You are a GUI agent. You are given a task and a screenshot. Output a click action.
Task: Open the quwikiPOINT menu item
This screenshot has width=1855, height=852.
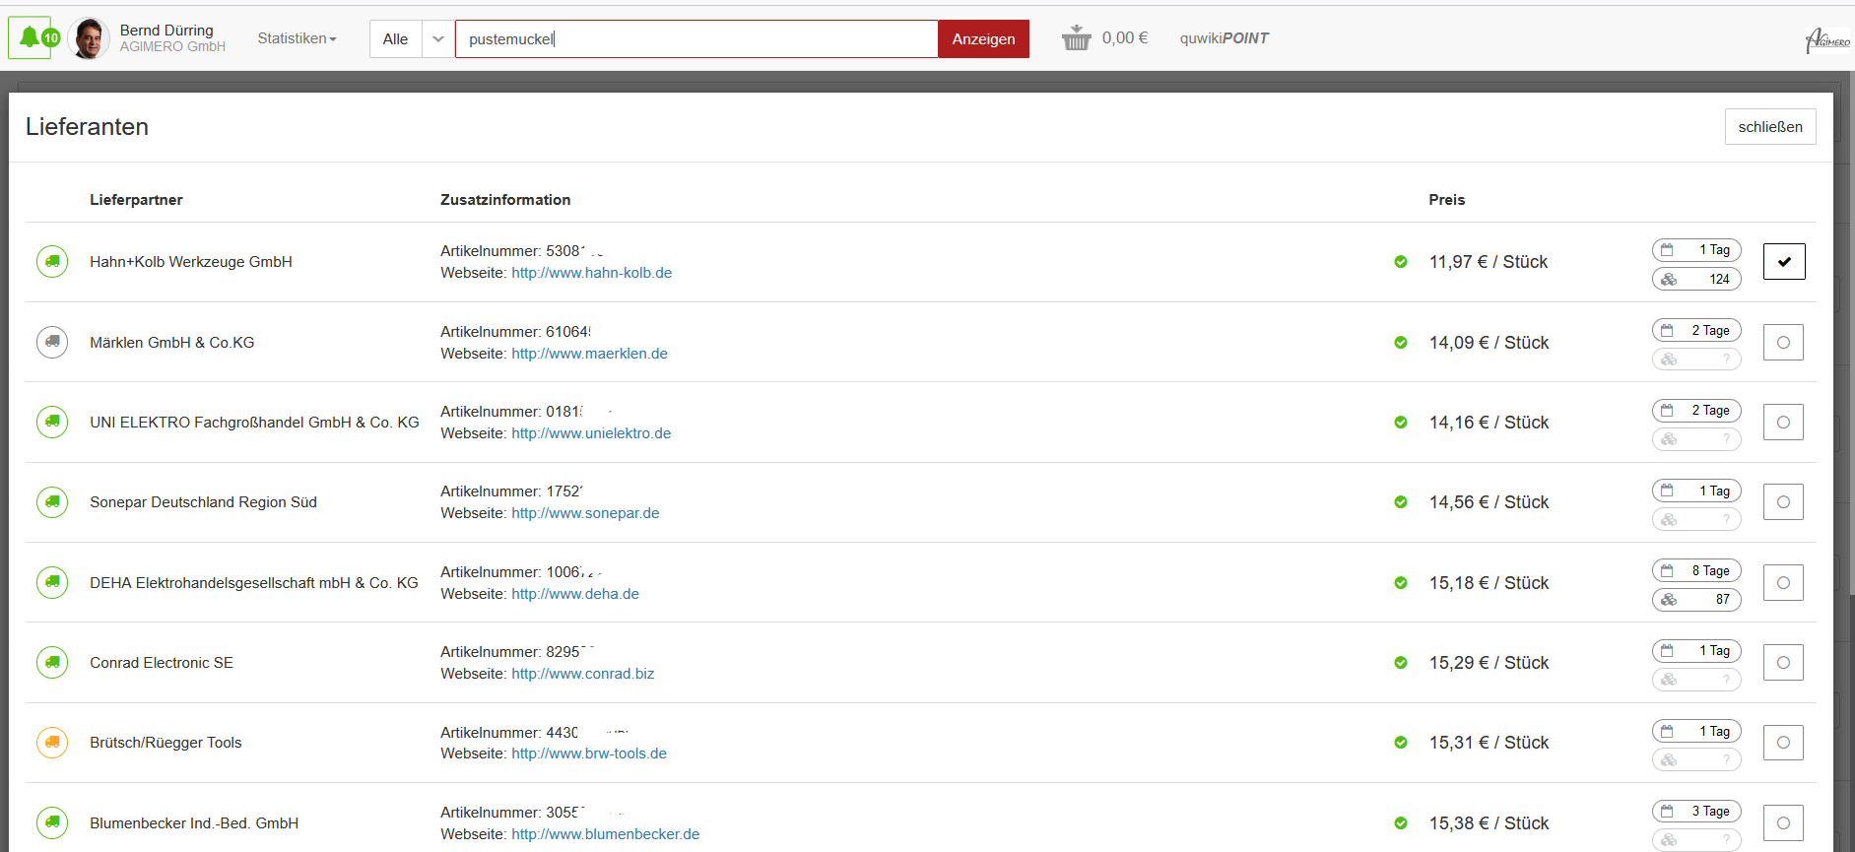point(1224,38)
